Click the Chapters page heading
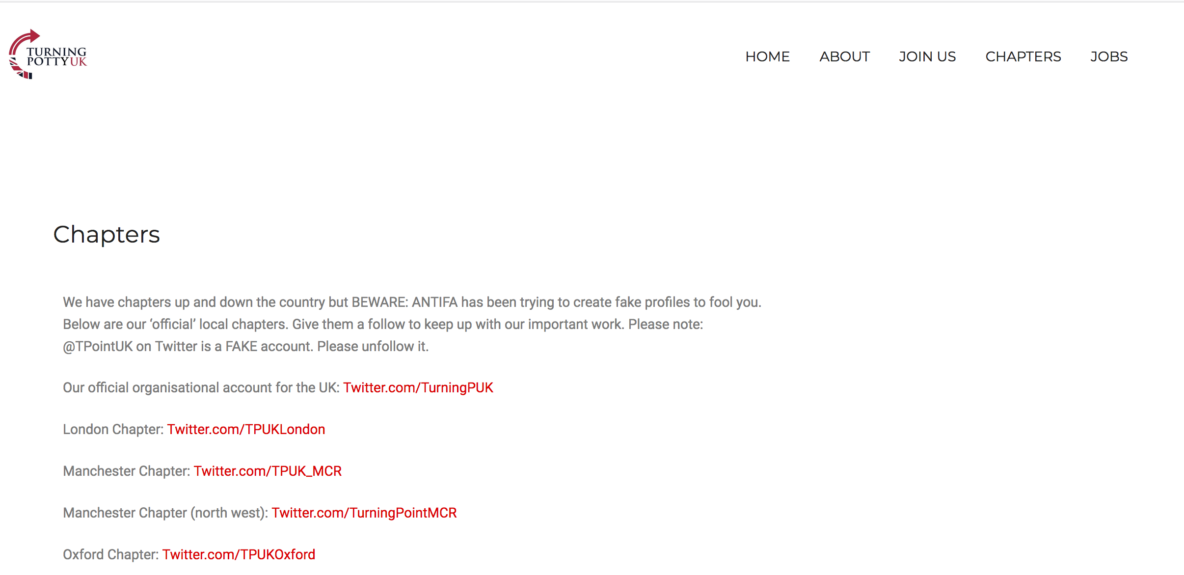This screenshot has height=575, width=1184. click(107, 235)
